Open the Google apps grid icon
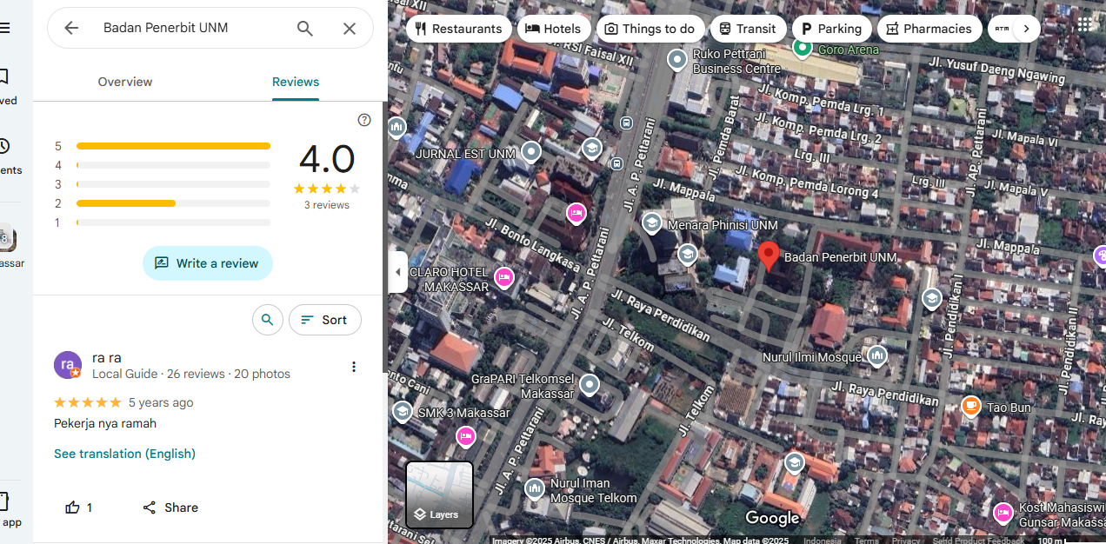The image size is (1106, 544). pos(1085,24)
